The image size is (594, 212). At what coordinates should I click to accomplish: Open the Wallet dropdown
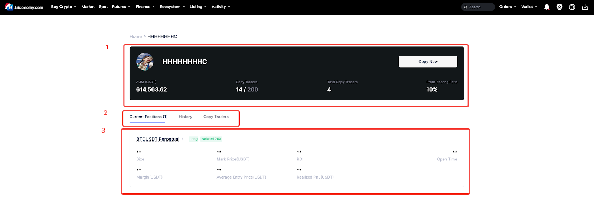tap(529, 7)
